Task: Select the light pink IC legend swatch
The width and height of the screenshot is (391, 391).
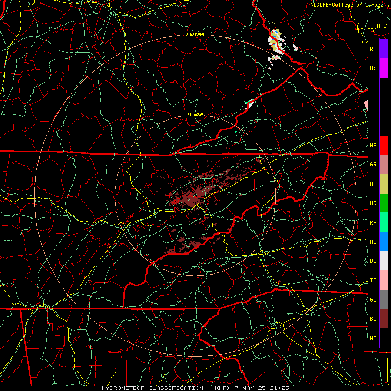Action: (384, 280)
